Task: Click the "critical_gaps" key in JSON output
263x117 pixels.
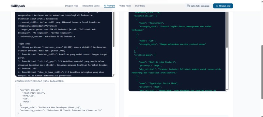Action: coord(143,55)
